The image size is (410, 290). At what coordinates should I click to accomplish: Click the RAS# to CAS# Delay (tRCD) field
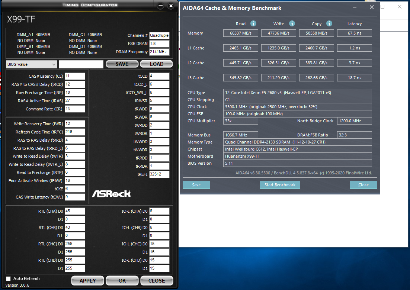coord(75,84)
